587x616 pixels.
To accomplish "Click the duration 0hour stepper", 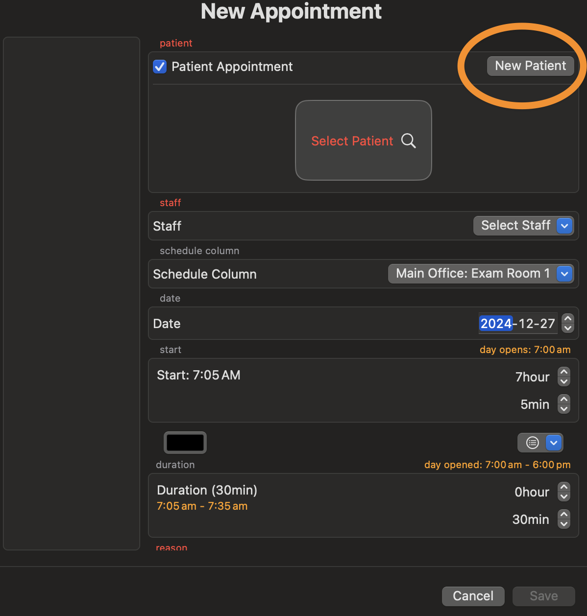I will click(x=564, y=492).
